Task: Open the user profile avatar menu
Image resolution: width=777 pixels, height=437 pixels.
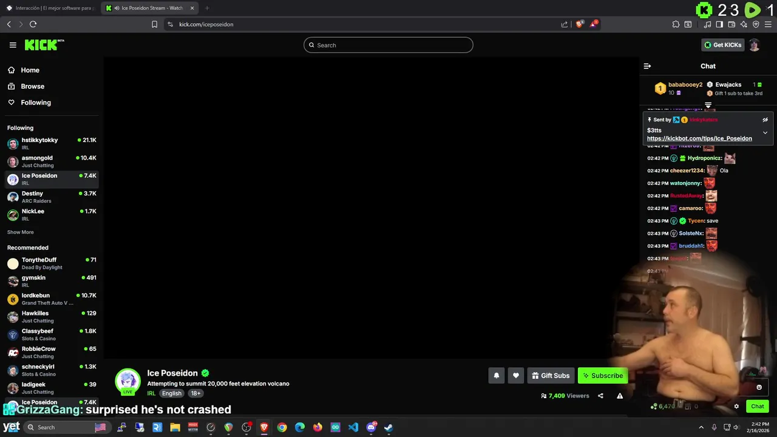Action: [754, 45]
